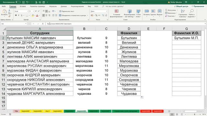Increase the indent
The height and width of the screenshot is (116, 207).
click(56, 15)
